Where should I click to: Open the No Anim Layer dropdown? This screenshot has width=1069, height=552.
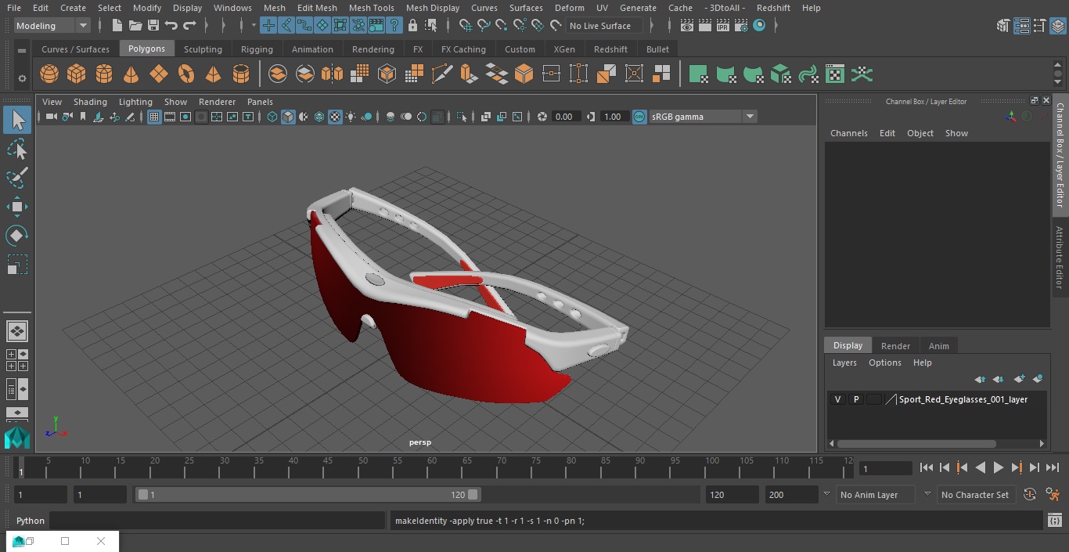[875, 495]
